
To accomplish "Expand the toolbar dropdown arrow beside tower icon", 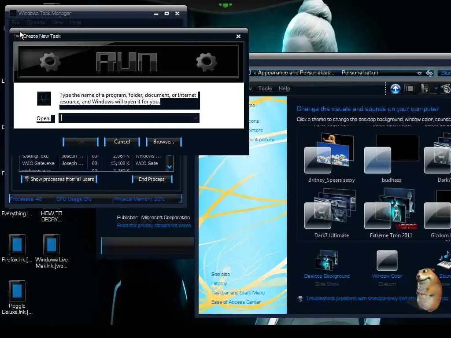I will pyautogui.click(x=436, y=88).
